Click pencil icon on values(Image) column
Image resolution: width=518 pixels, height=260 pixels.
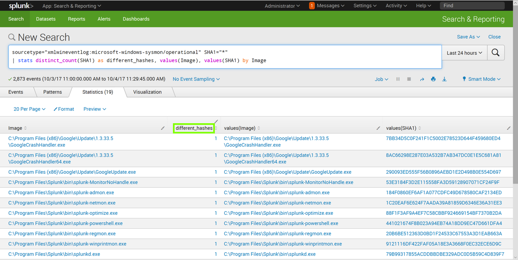[378, 128]
